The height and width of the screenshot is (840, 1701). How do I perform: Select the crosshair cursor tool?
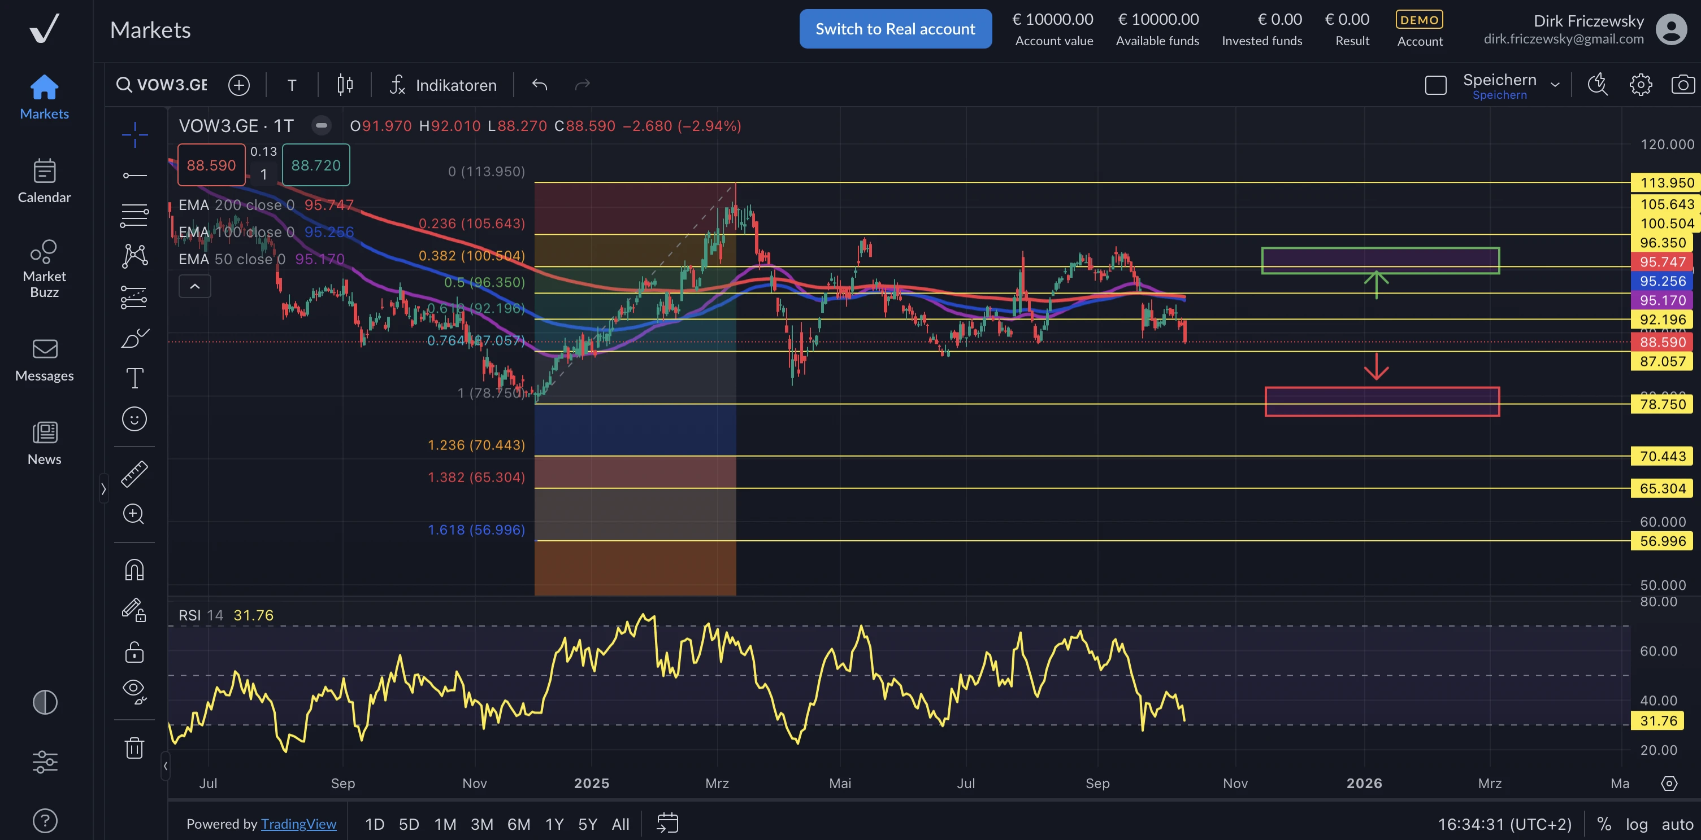coord(134,134)
